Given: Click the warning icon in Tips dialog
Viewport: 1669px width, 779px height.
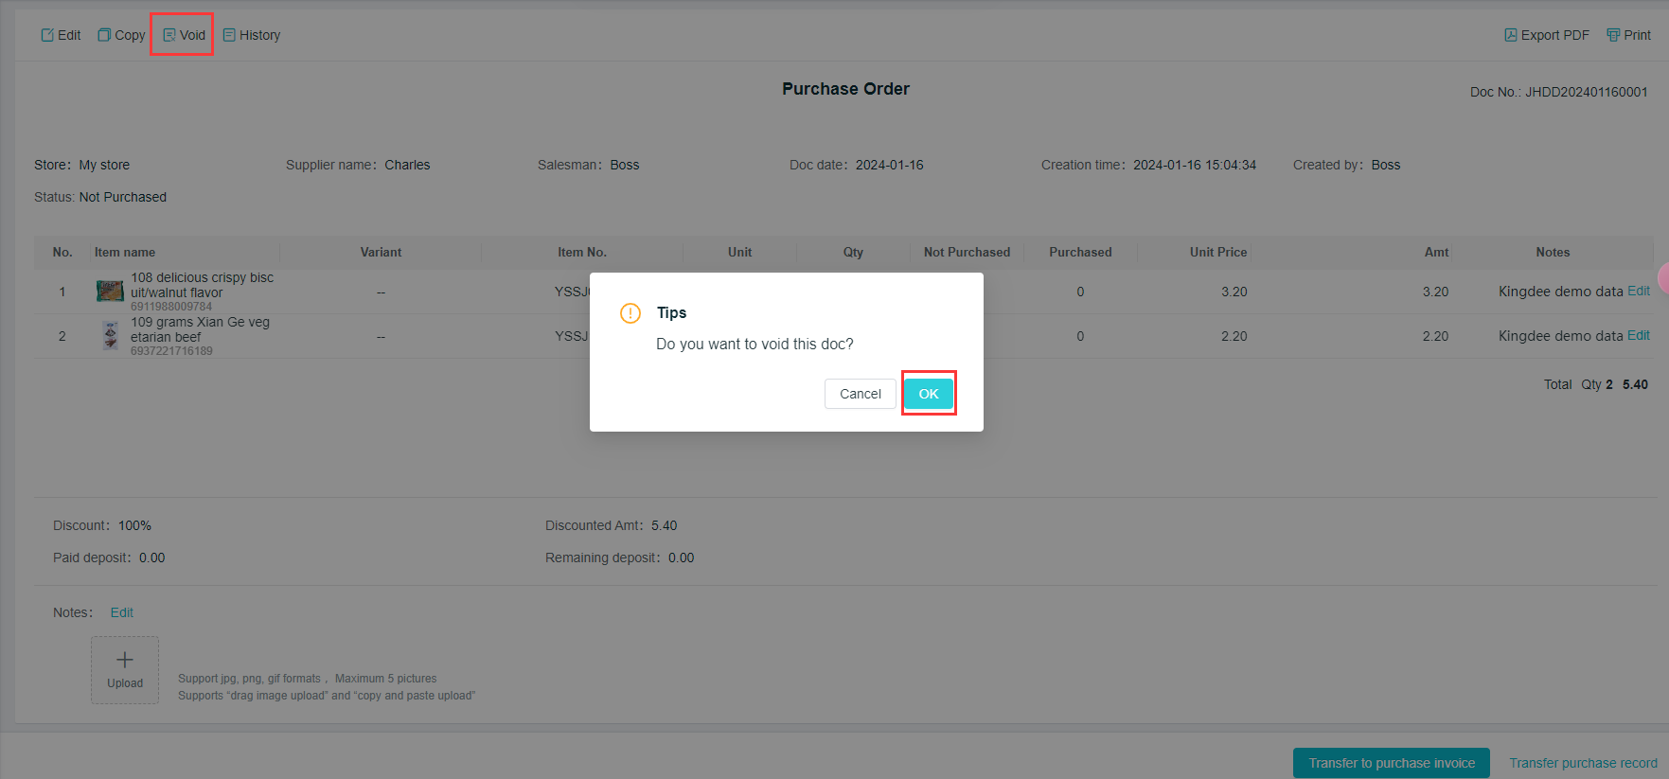Looking at the screenshot, I should 630,313.
